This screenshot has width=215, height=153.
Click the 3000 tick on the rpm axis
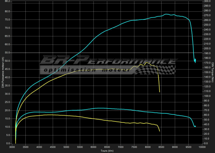coord(12,147)
